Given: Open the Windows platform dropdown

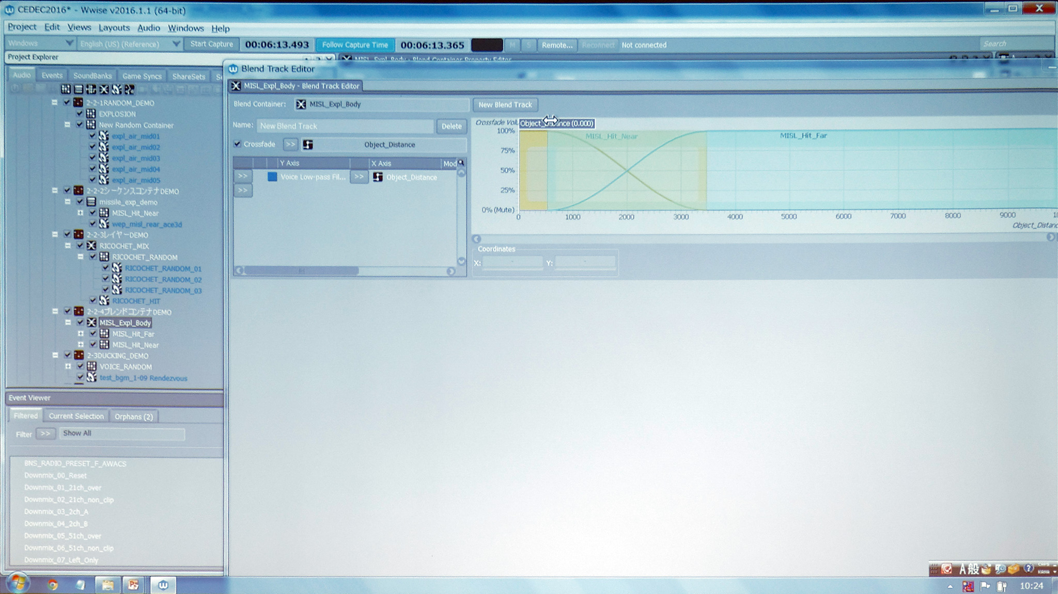Looking at the screenshot, I should 41,43.
